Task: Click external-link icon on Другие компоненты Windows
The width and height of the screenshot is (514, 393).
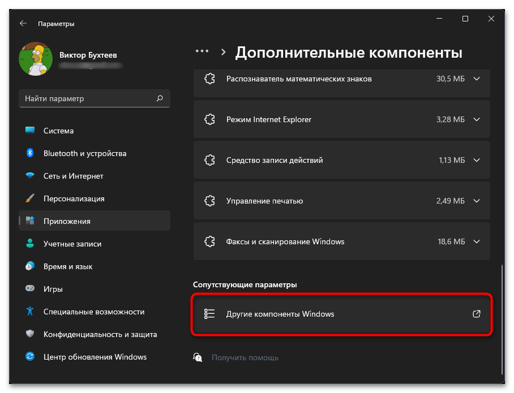Action: coord(477,314)
